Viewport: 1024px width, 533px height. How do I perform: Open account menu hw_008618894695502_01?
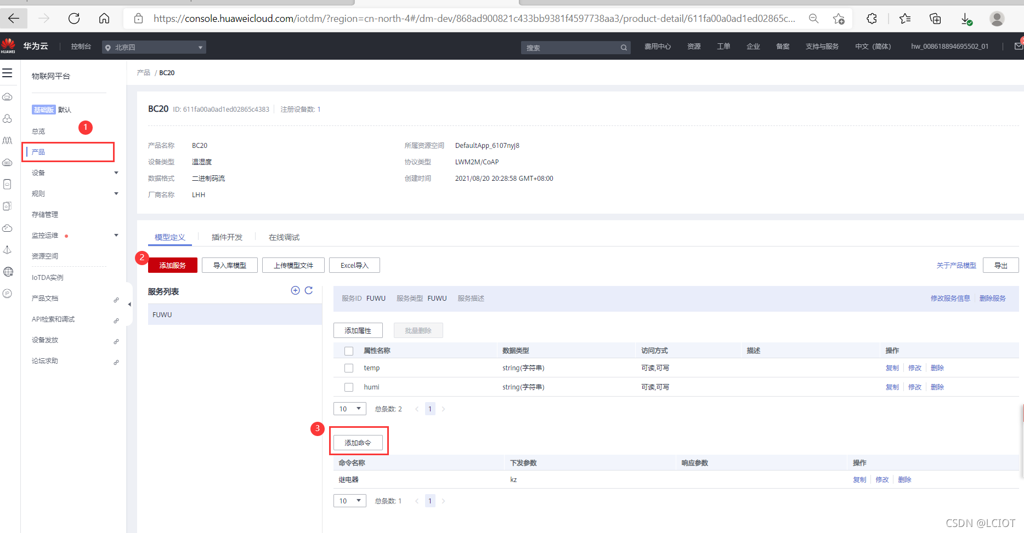949,47
